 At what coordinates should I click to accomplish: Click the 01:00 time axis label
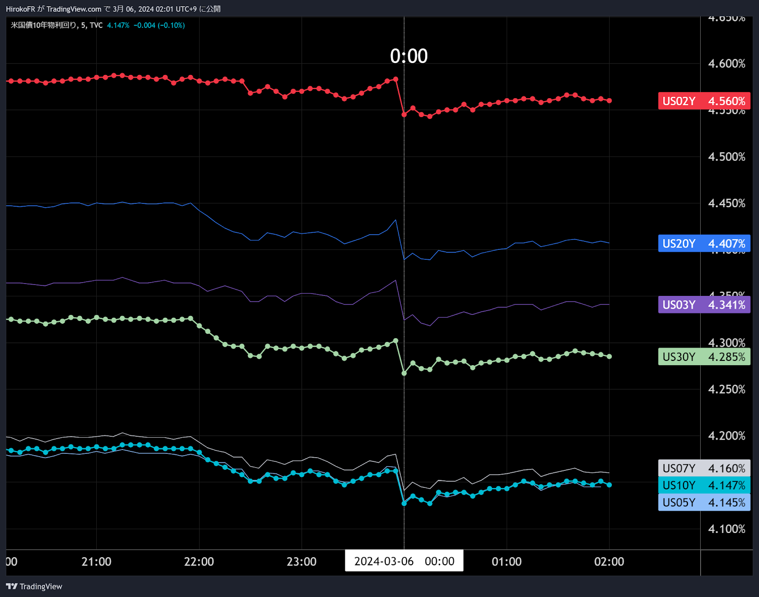coord(507,561)
